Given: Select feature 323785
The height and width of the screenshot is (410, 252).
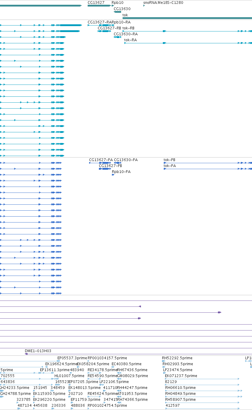Looking at the screenshot, I should (x=24, y=399).
